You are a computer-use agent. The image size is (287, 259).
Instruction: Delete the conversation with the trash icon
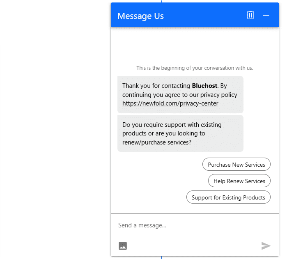tap(250, 15)
